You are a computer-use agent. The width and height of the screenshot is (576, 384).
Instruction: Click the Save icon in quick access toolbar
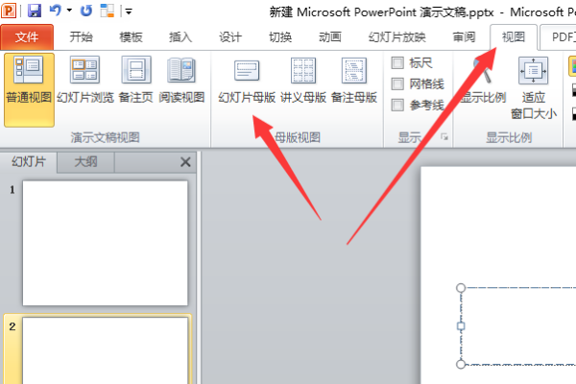[35, 11]
